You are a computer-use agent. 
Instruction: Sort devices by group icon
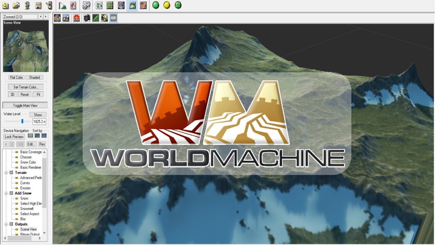pyautogui.click(x=37, y=135)
